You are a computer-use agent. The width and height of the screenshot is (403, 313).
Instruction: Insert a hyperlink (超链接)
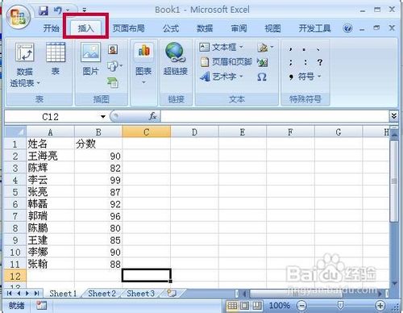(176, 59)
